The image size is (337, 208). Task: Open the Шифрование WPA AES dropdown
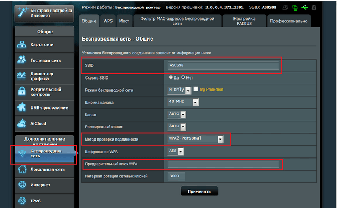tap(176, 152)
